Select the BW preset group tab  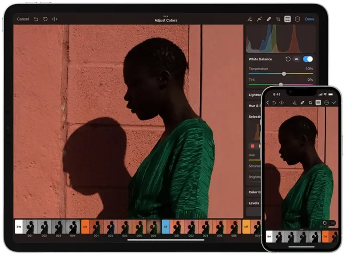[19, 226]
